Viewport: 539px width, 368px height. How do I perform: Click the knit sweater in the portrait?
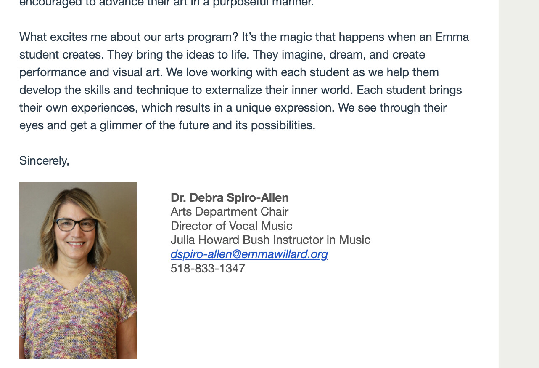[78, 314]
